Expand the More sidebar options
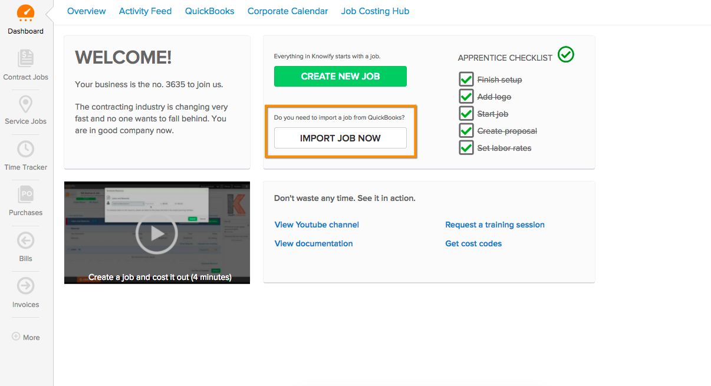Screen dimensions: 711x386 [x=26, y=337]
